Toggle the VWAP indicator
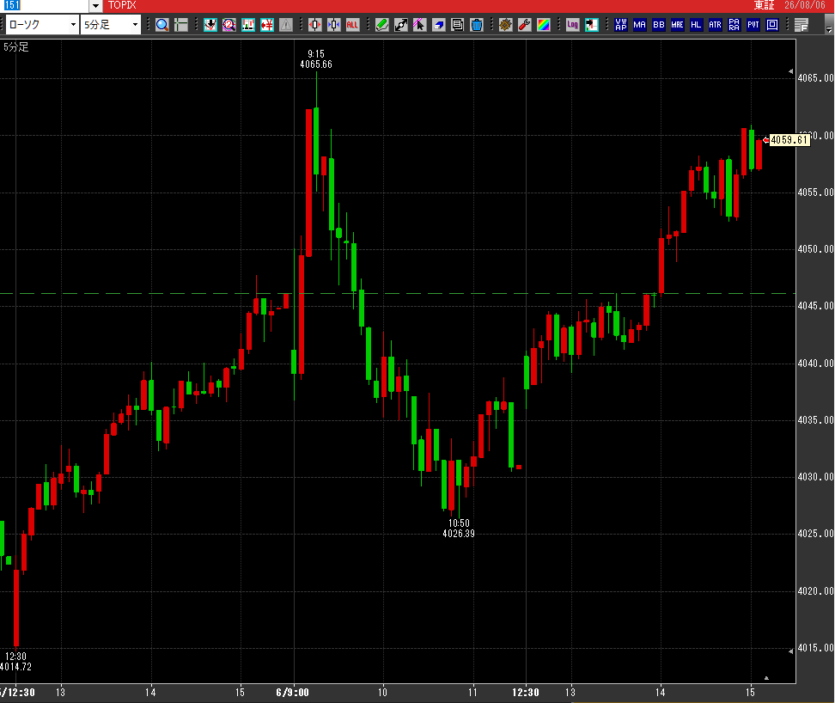Screen dimensions: 835x703 click(x=621, y=25)
